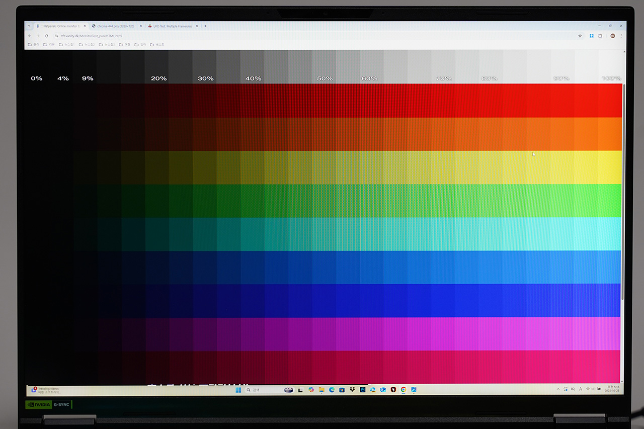Screen dimensions: 644x429
Task: Show hidden system tray icons chevron
Action: pos(558,389)
